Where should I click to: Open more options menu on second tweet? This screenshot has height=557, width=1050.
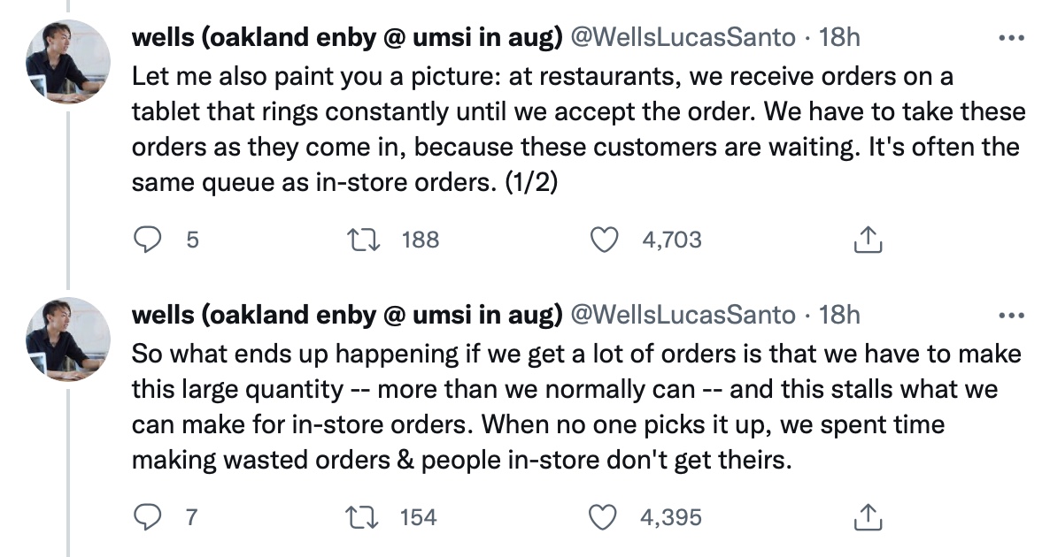pos(1010,316)
